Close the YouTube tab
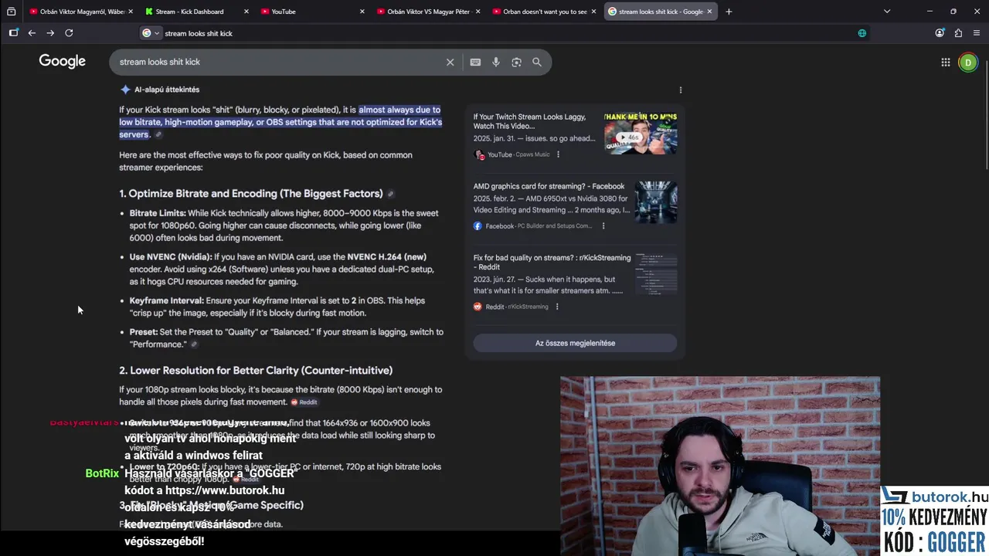989x556 pixels. (362, 12)
